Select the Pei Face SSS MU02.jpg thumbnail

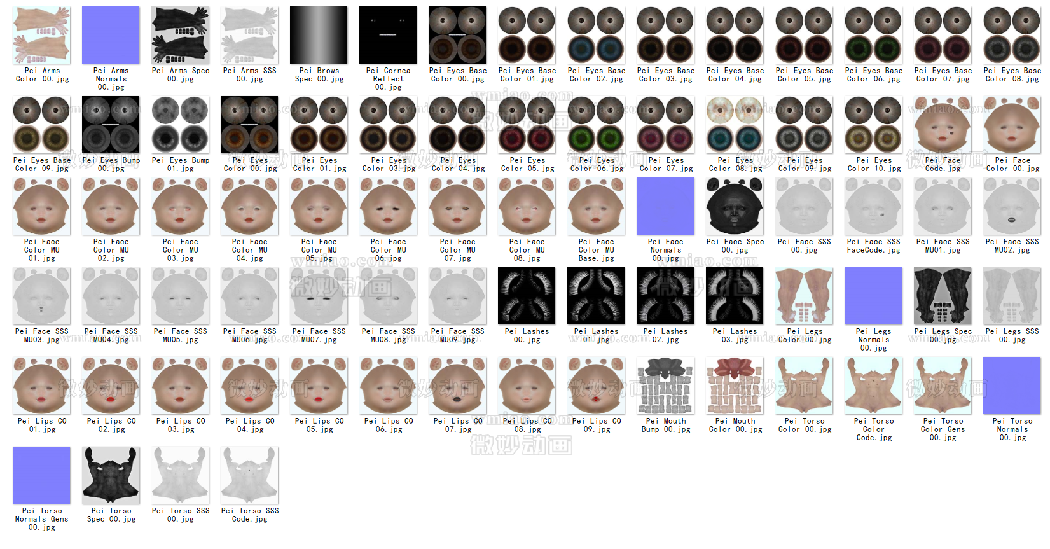1012,207
